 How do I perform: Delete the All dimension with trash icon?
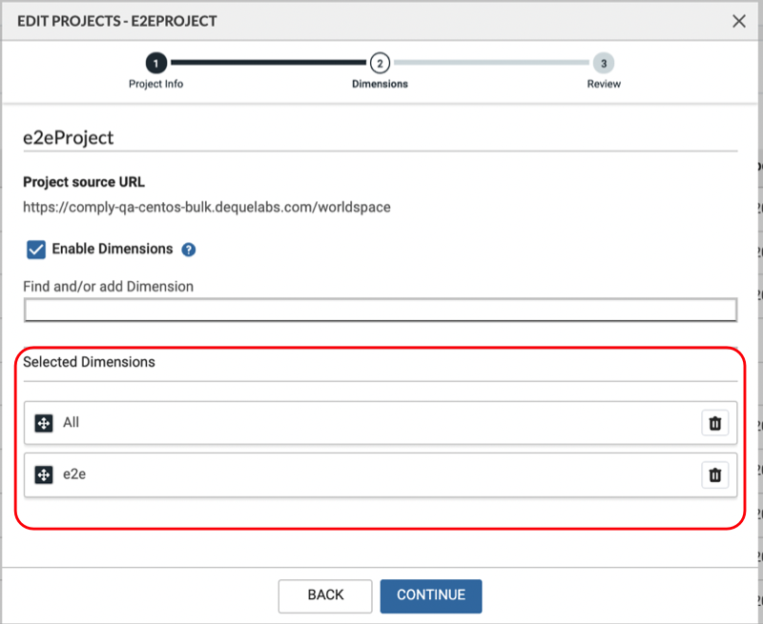coord(714,423)
